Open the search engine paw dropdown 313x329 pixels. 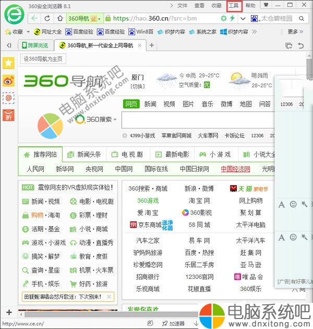[x=256, y=19]
